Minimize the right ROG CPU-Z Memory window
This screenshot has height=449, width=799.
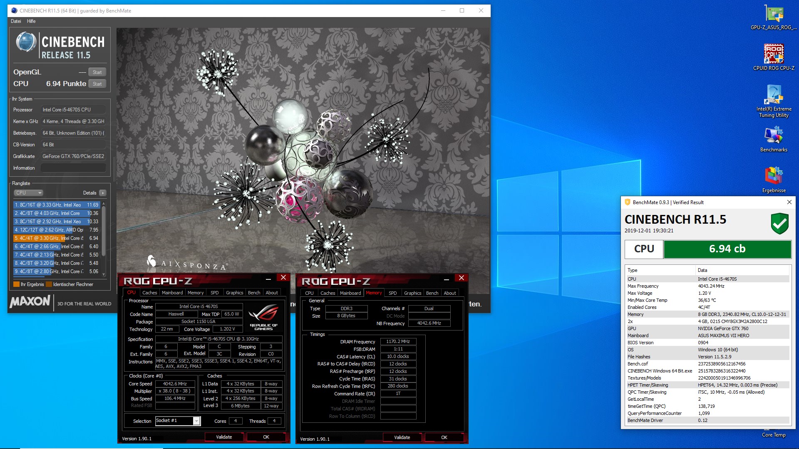coord(447,279)
